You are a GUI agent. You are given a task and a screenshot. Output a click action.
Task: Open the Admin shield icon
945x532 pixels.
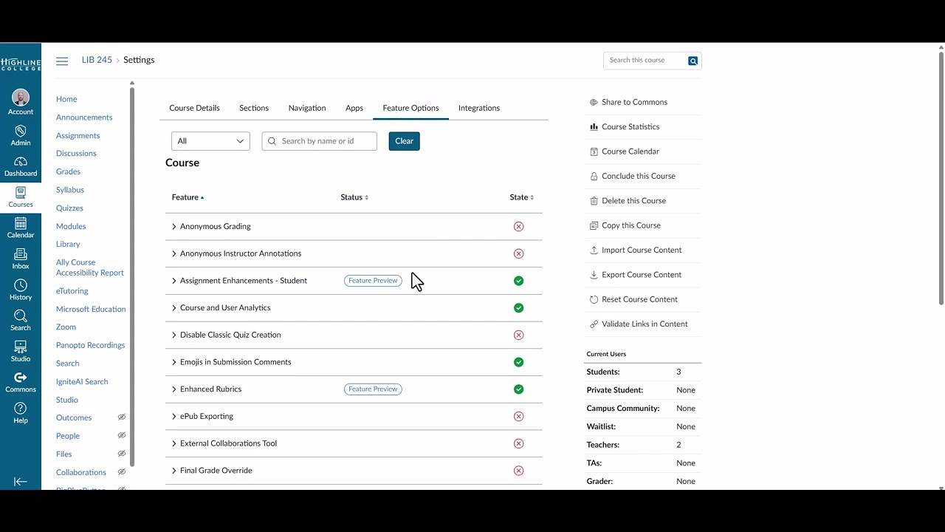(21, 131)
